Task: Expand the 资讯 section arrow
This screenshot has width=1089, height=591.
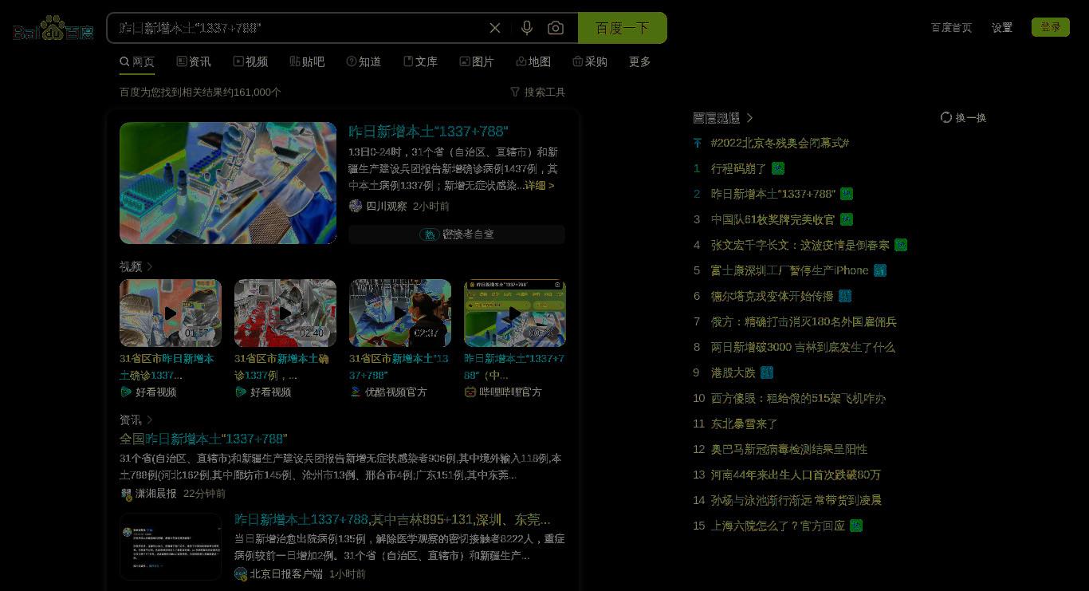Action: pyautogui.click(x=150, y=420)
